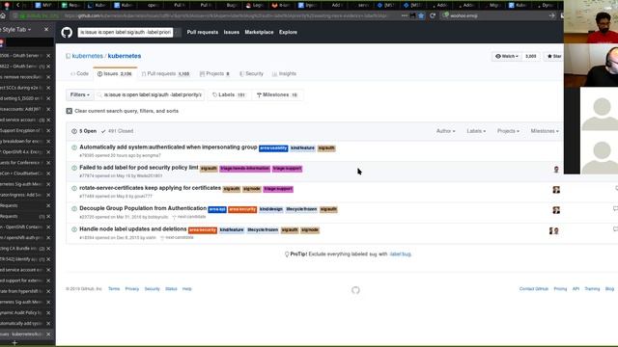
Task: Click the footer GitHub octocat icon
Action: [x=355, y=290]
